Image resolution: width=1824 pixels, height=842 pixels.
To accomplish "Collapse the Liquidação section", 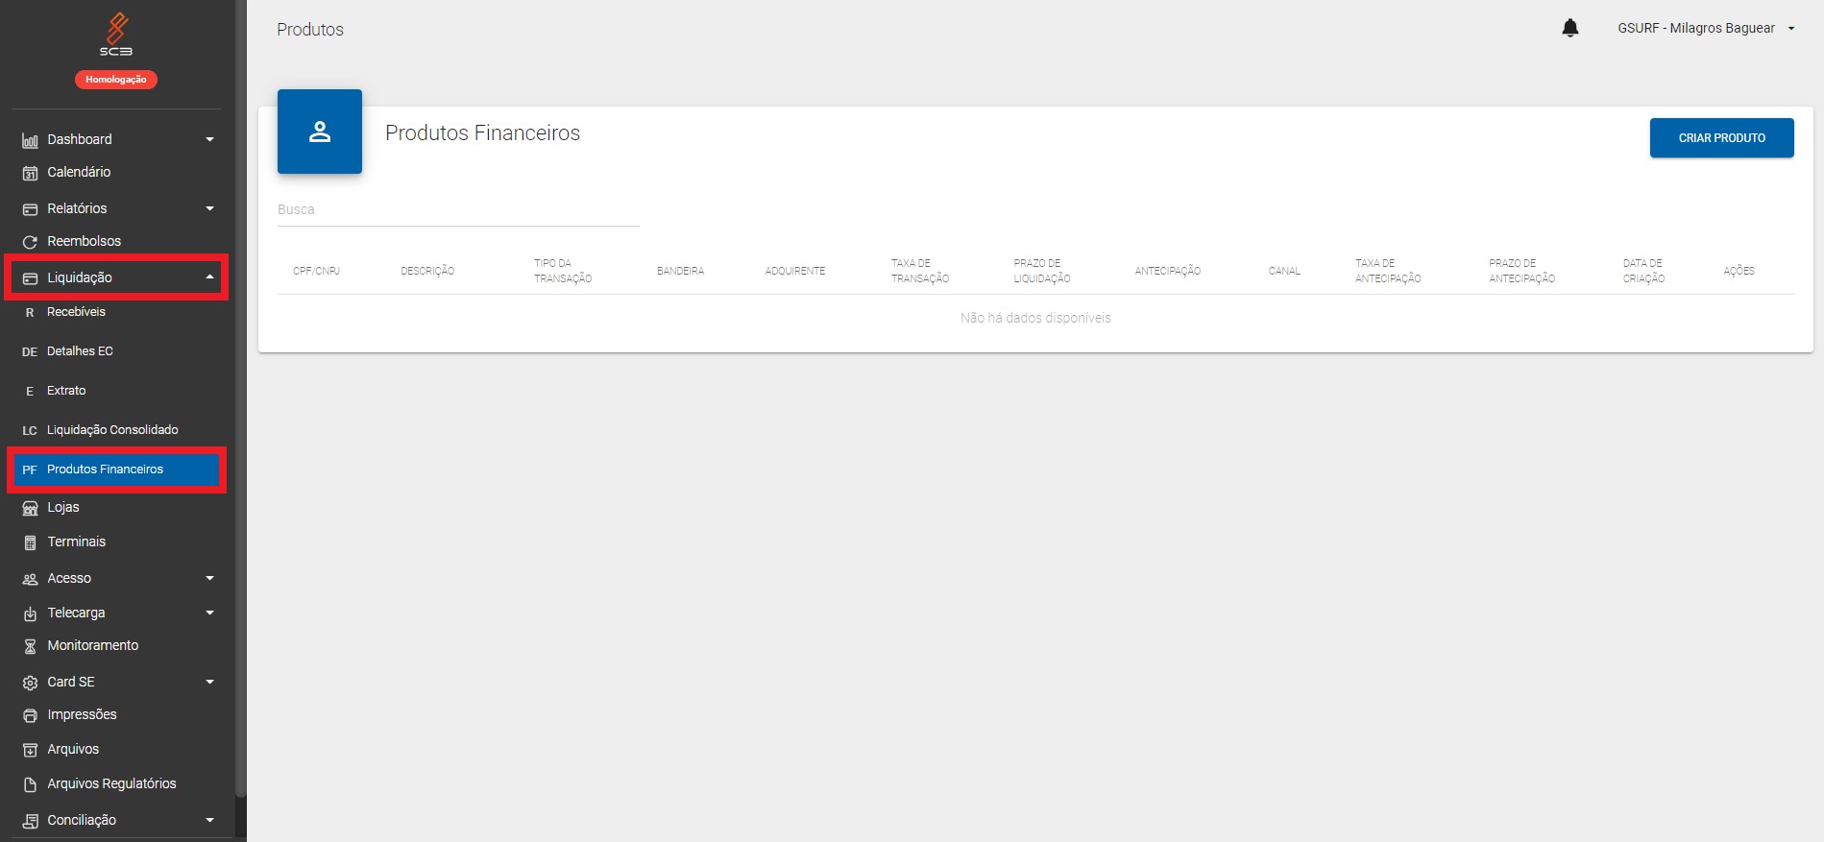I will [x=209, y=277].
